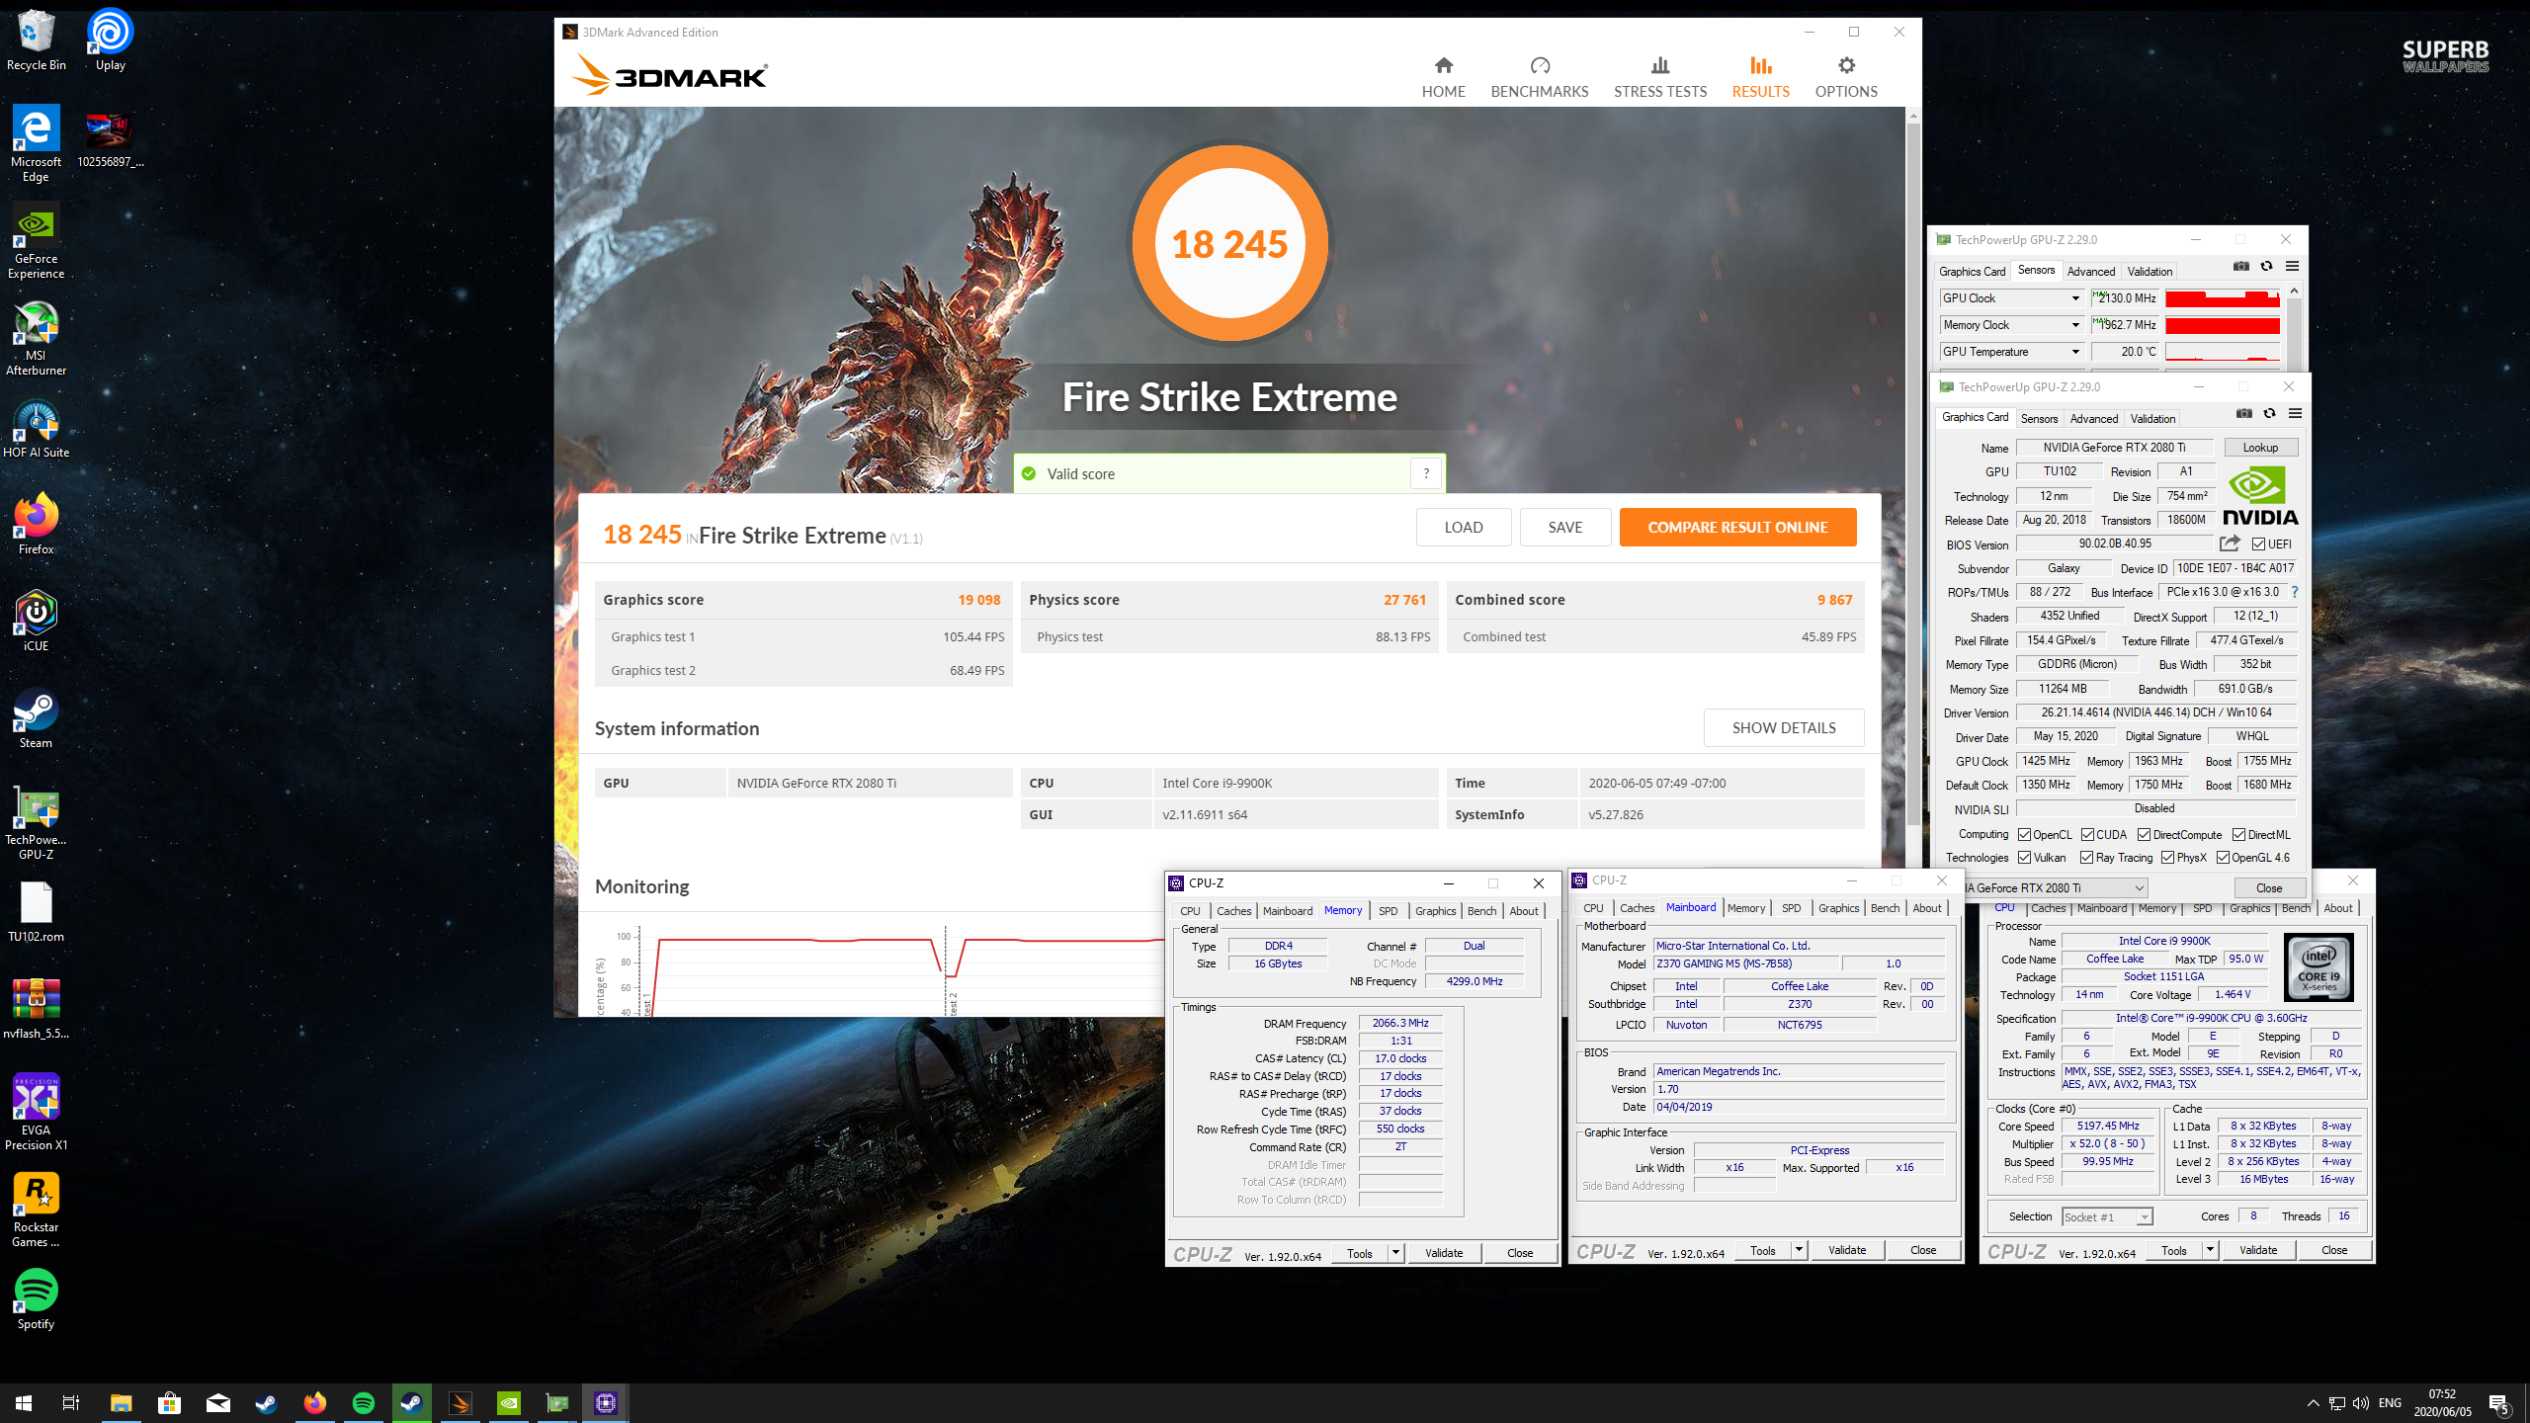This screenshot has width=2530, height=1423.
Task: Toggle the PhysX checkbox
Action: [2168, 858]
